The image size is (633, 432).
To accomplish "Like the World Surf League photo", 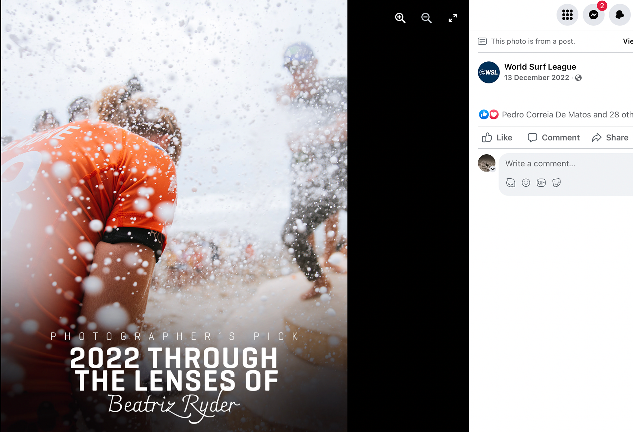I will [x=497, y=138].
